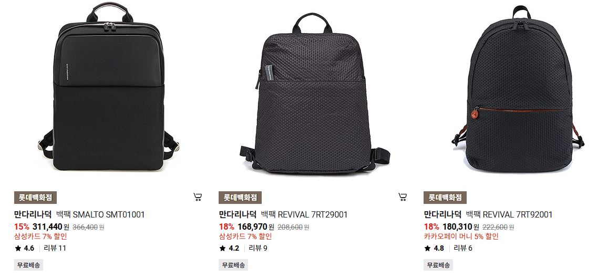Click 삼성카드 7% 할인 under 7RT29001

click(x=245, y=236)
